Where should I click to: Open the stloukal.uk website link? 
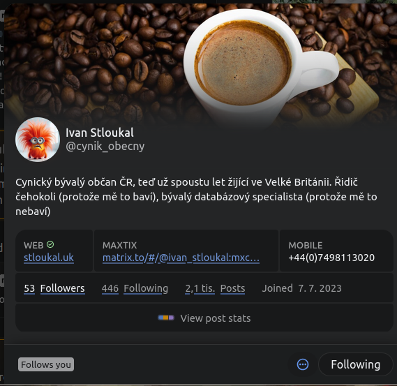pyautogui.click(x=49, y=258)
